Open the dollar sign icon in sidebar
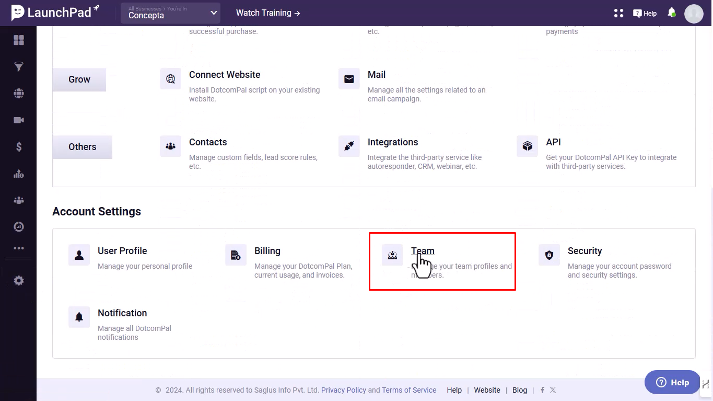 click(19, 147)
